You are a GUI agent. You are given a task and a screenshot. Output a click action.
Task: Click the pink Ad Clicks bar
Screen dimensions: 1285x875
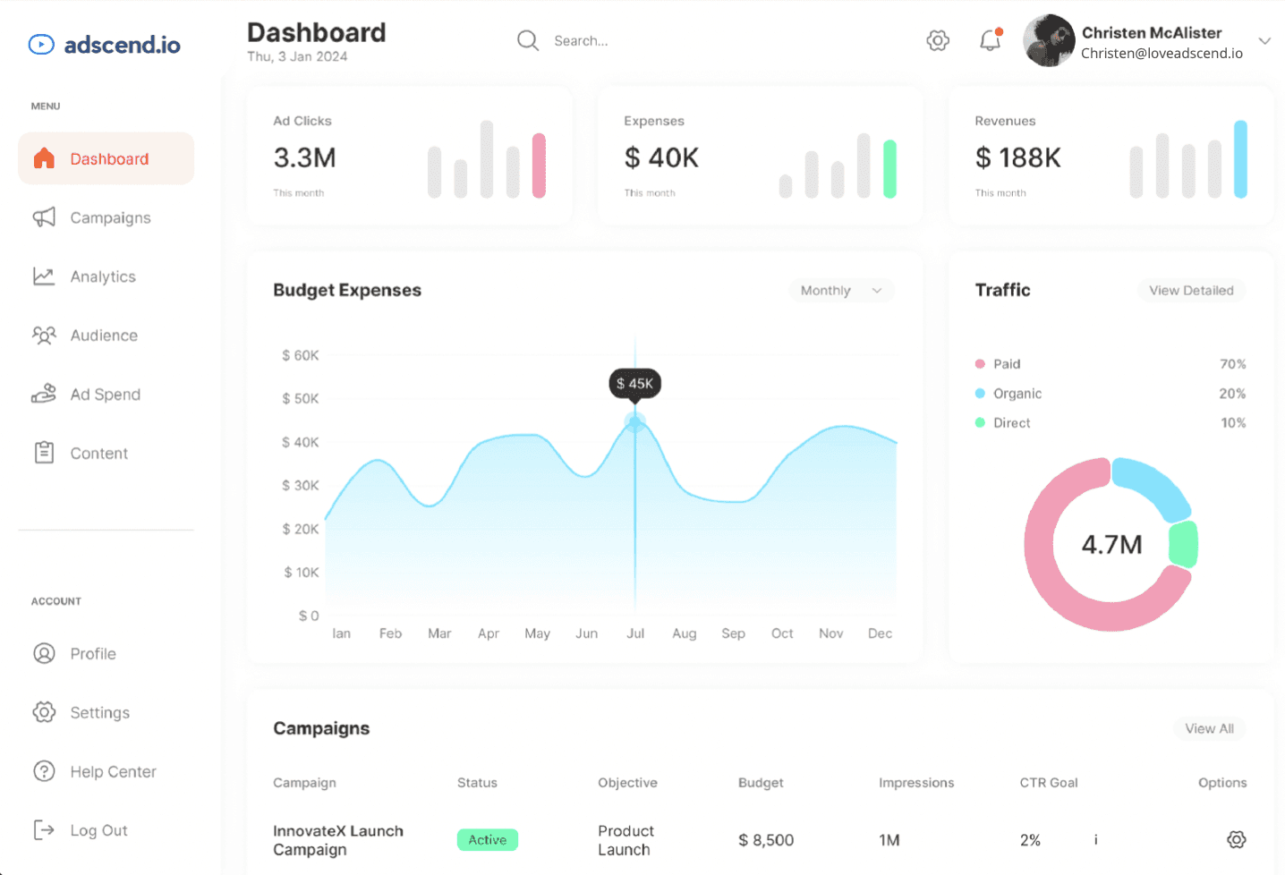click(539, 166)
